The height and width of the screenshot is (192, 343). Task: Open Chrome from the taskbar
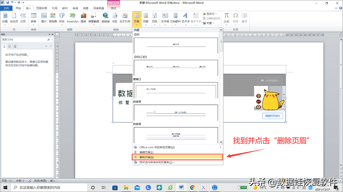[x=192, y=188]
